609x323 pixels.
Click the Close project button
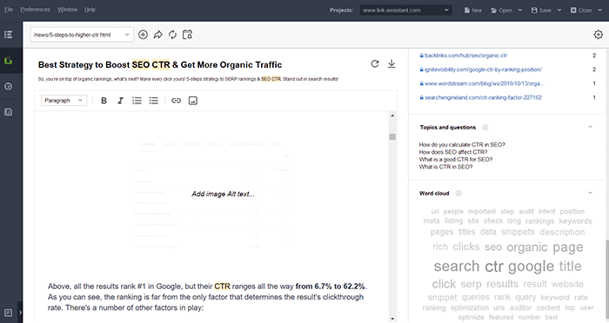[581, 10]
